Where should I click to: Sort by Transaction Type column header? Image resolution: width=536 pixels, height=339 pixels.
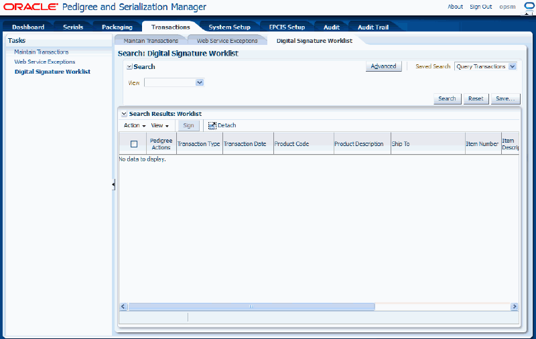point(198,144)
